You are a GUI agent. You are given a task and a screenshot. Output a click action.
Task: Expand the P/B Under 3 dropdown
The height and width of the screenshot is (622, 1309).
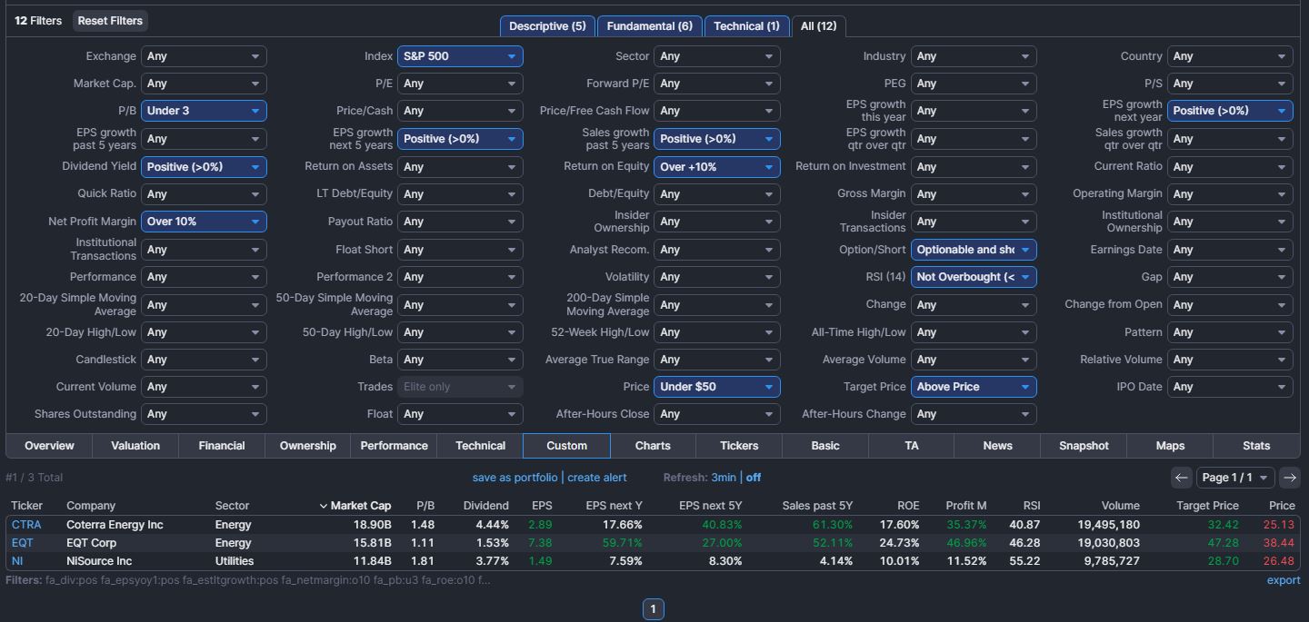point(204,111)
